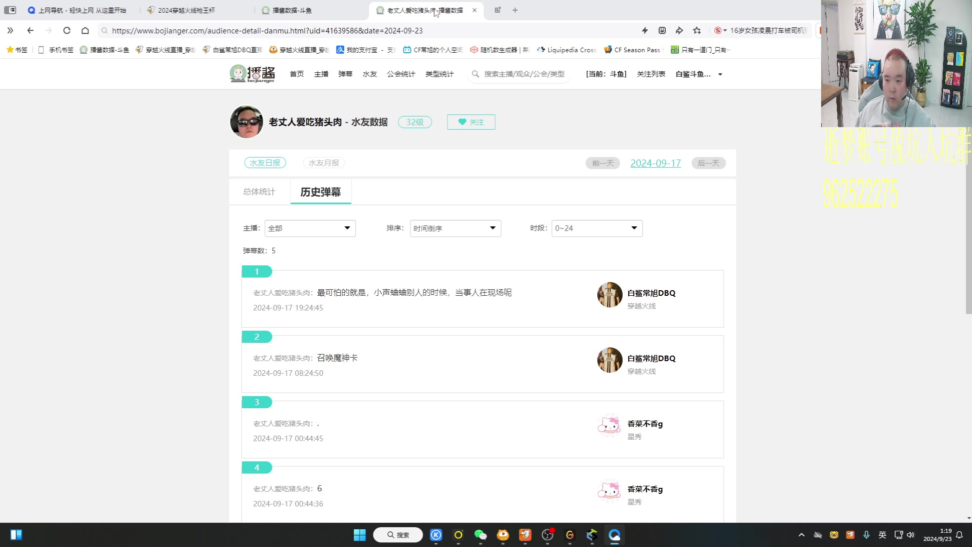Click the share arrow icon in address bar
The width and height of the screenshot is (972, 547).
point(679,30)
